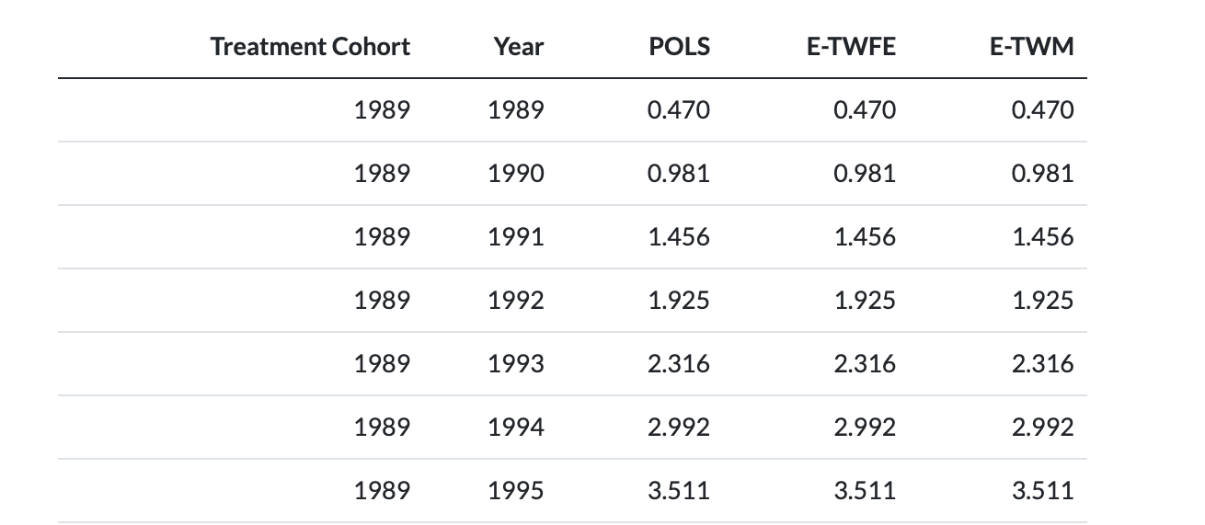Click E-TWM value 1.456 in 1991 row
Screen dimensions: 1205x525
[1042, 237]
